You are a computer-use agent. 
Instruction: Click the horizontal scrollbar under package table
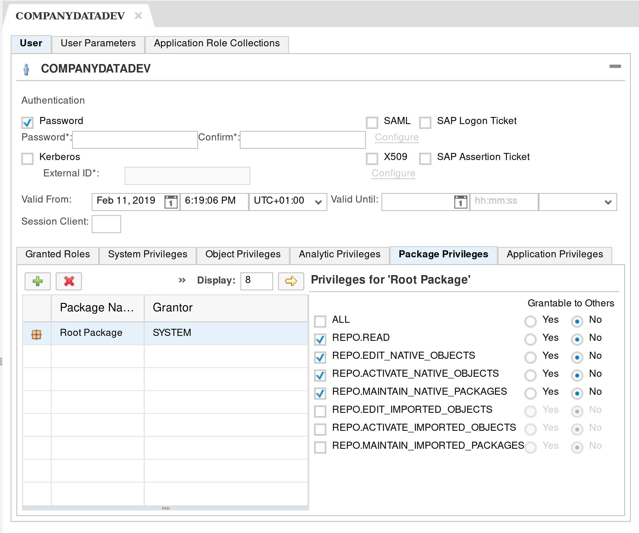click(166, 508)
